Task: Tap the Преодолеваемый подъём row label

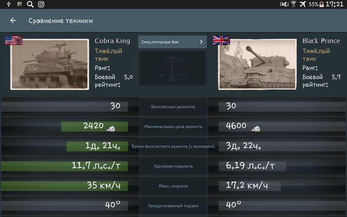Action: tap(173, 206)
